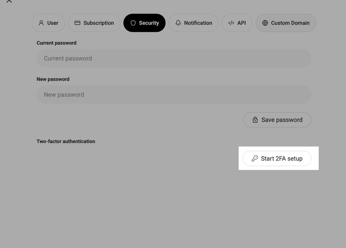Viewport: 346px width, 248px height.
Task: Click the globe icon on Custom Domain tab
Action: click(265, 23)
